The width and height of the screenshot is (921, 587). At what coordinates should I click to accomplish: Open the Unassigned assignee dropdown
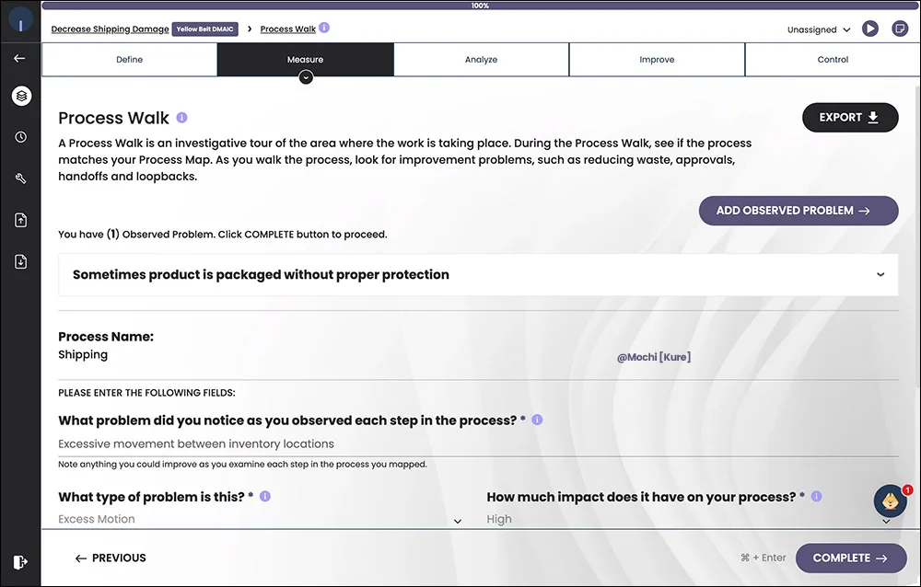[x=819, y=29]
